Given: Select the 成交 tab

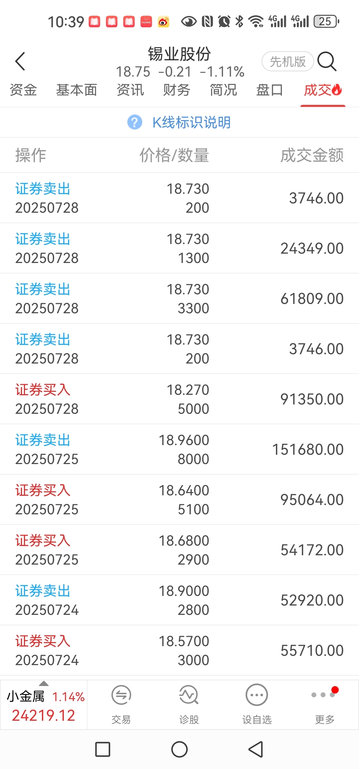Looking at the screenshot, I should point(323,90).
